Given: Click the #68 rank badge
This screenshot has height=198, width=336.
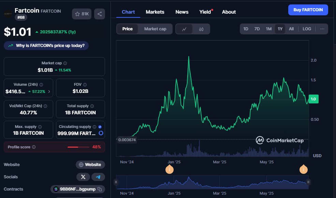Looking at the screenshot, I should [x=21, y=17].
